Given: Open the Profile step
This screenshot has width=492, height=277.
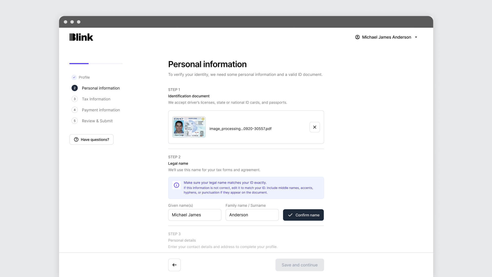Looking at the screenshot, I should point(84,77).
